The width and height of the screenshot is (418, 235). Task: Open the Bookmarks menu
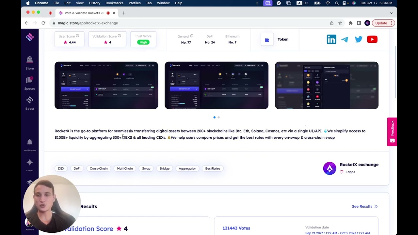114,3
